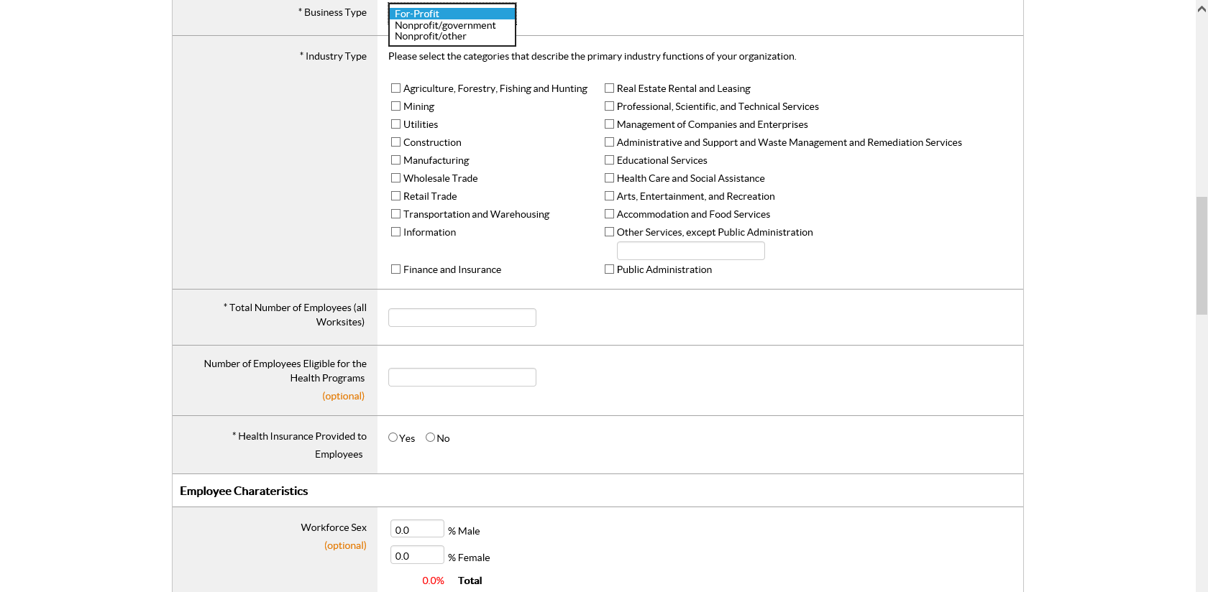Click the % Male workforce input
The height and width of the screenshot is (592, 1208).
coord(417,529)
